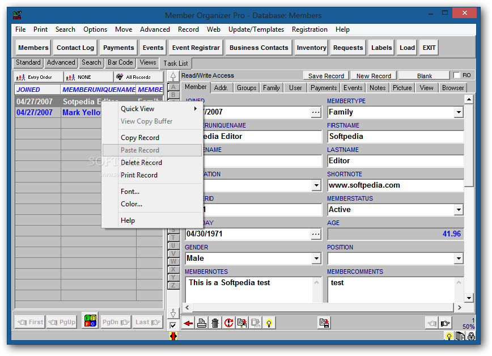Choose Print Record from context menu
The image size is (492, 356).
click(x=152, y=175)
